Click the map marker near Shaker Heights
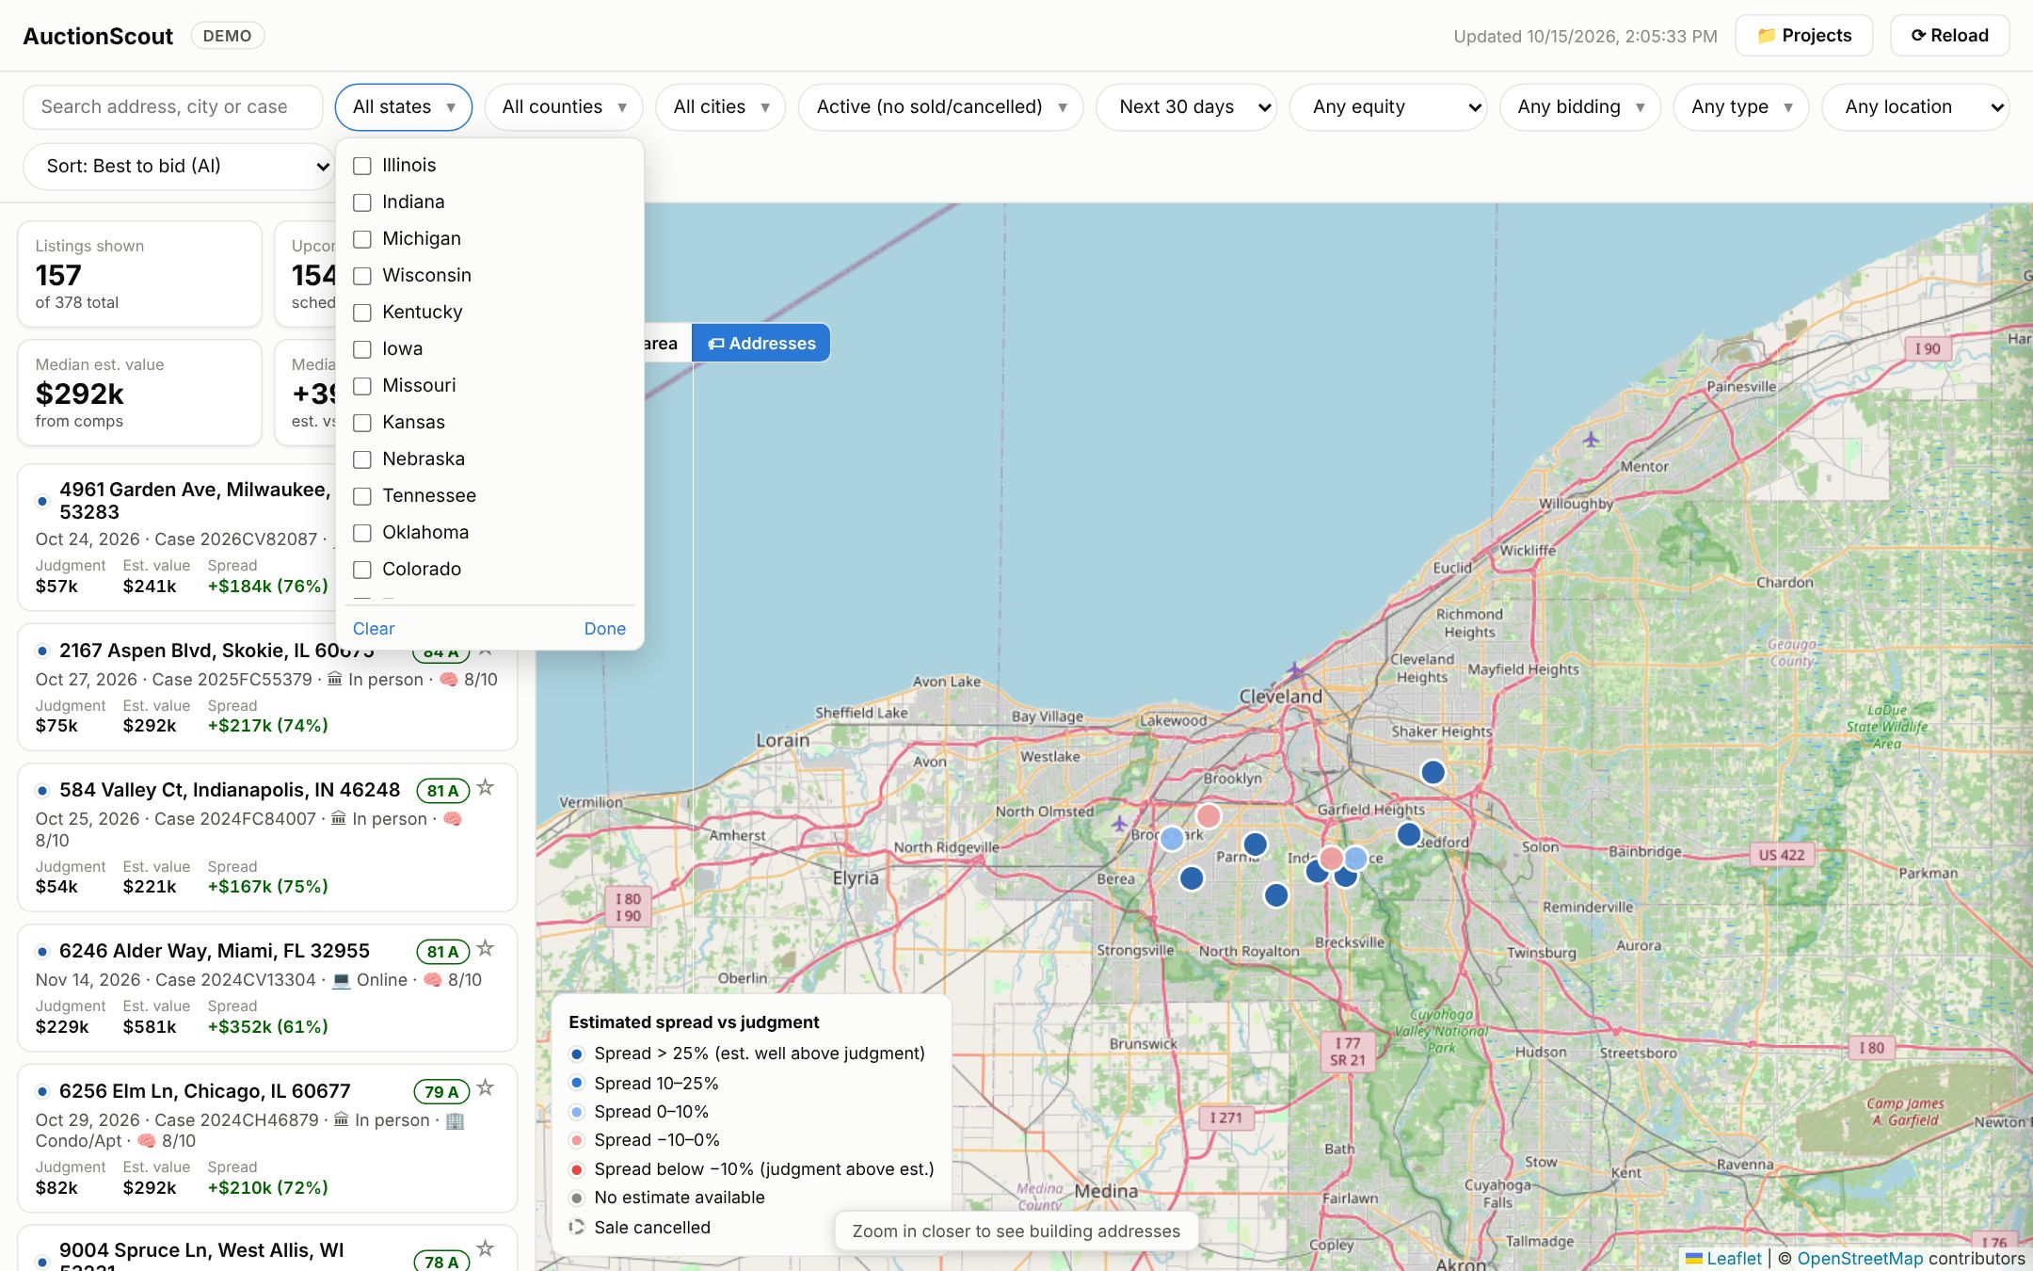Image resolution: width=2033 pixels, height=1271 pixels. click(x=1433, y=773)
